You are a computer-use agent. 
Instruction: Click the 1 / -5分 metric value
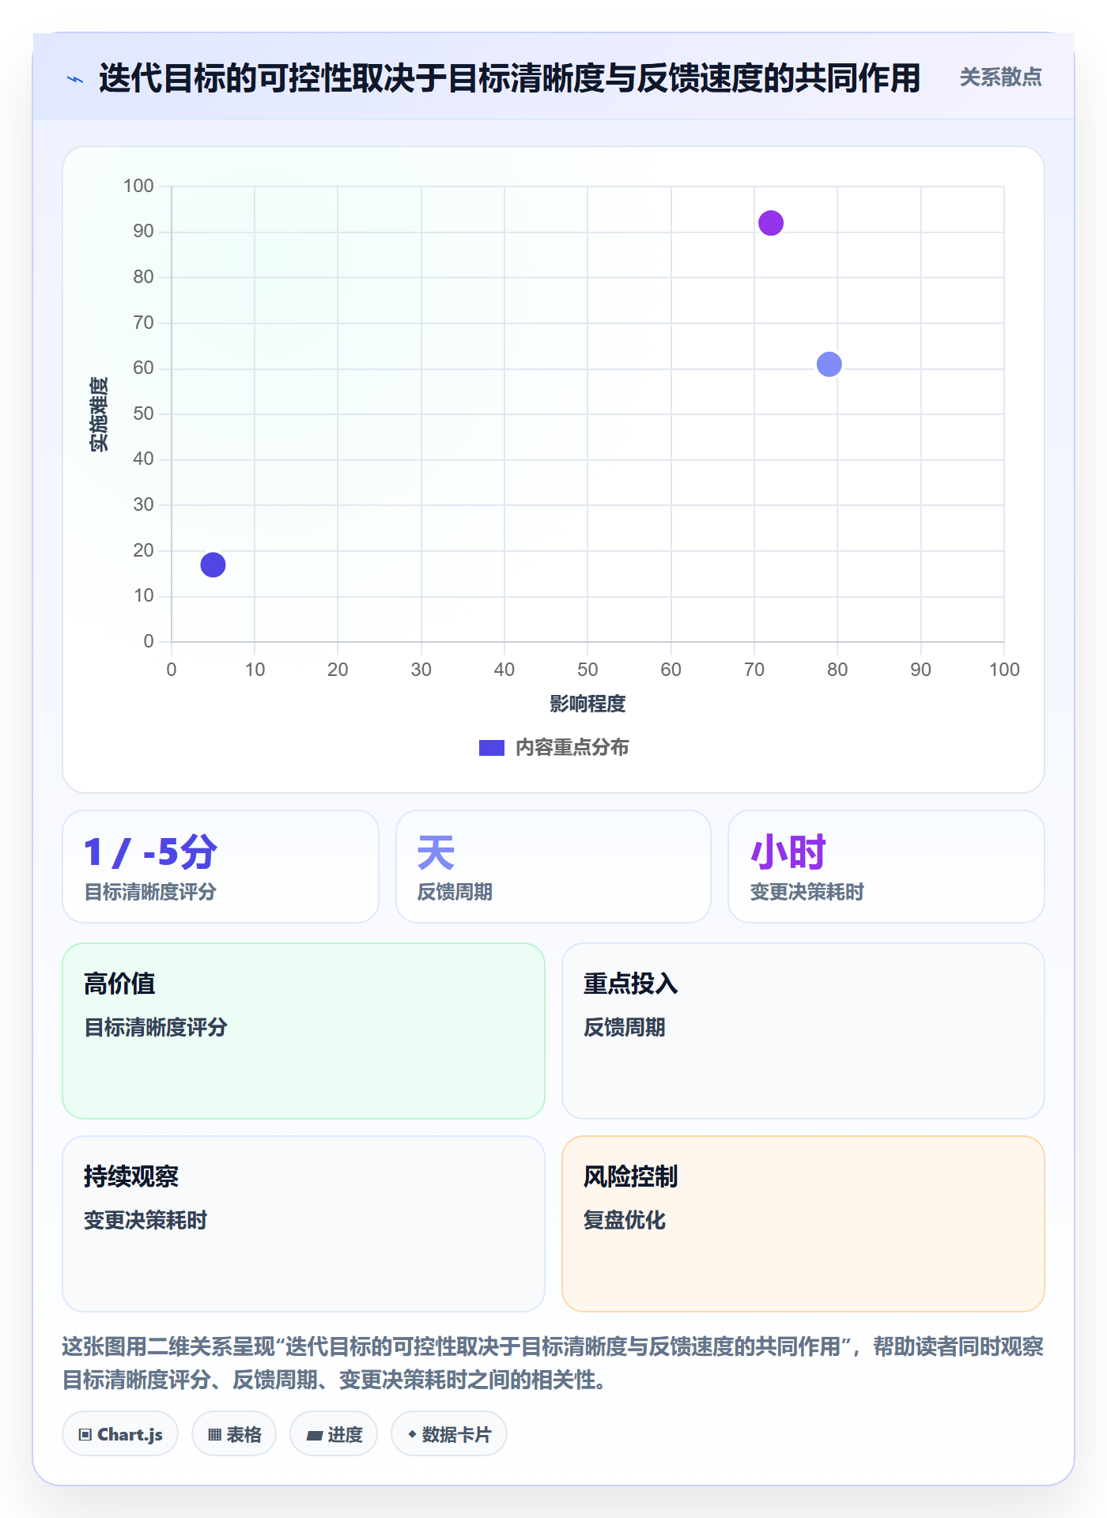[150, 853]
